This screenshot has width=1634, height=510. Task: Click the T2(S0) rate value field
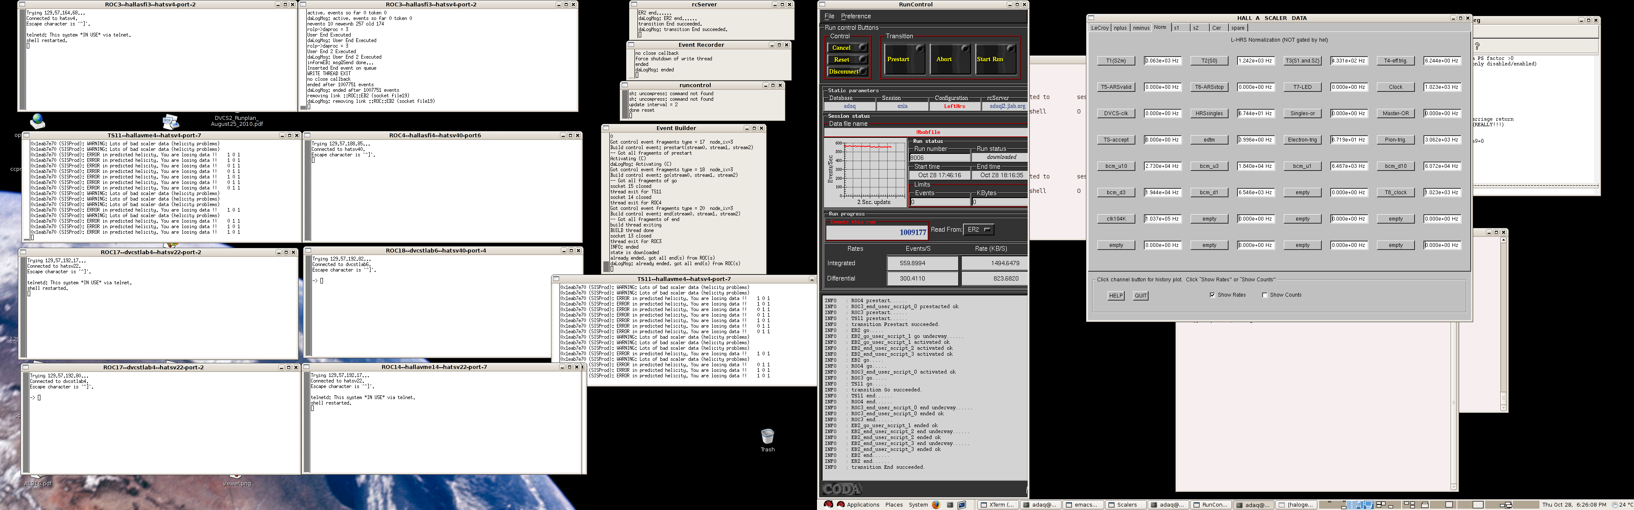point(1255,61)
